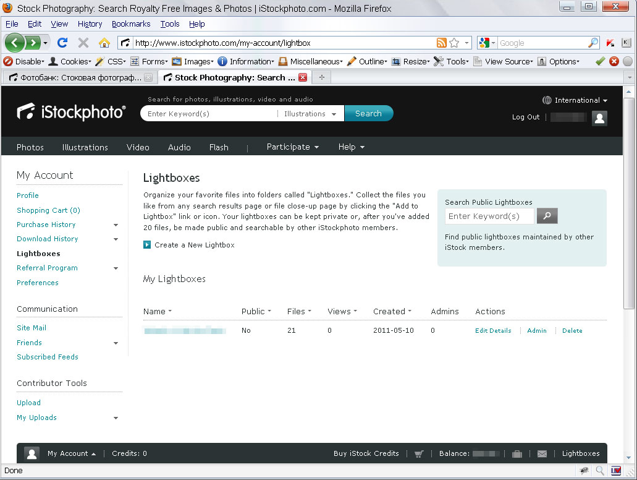Expand the International language dropdown

click(x=581, y=100)
